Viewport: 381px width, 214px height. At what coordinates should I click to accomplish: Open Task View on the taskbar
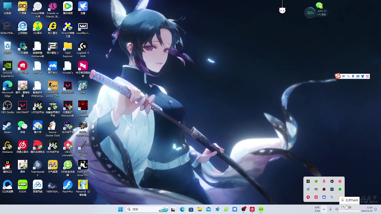(173, 209)
